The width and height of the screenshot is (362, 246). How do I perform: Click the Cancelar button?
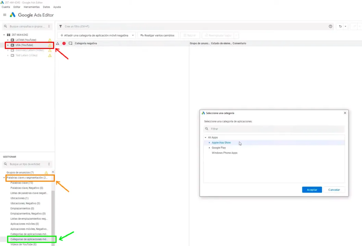tap(334, 190)
